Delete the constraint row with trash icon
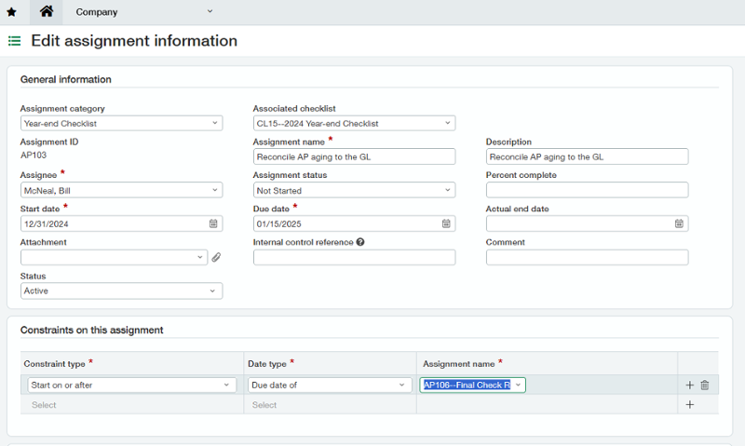This screenshot has height=446, width=745. tap(704, 385)
